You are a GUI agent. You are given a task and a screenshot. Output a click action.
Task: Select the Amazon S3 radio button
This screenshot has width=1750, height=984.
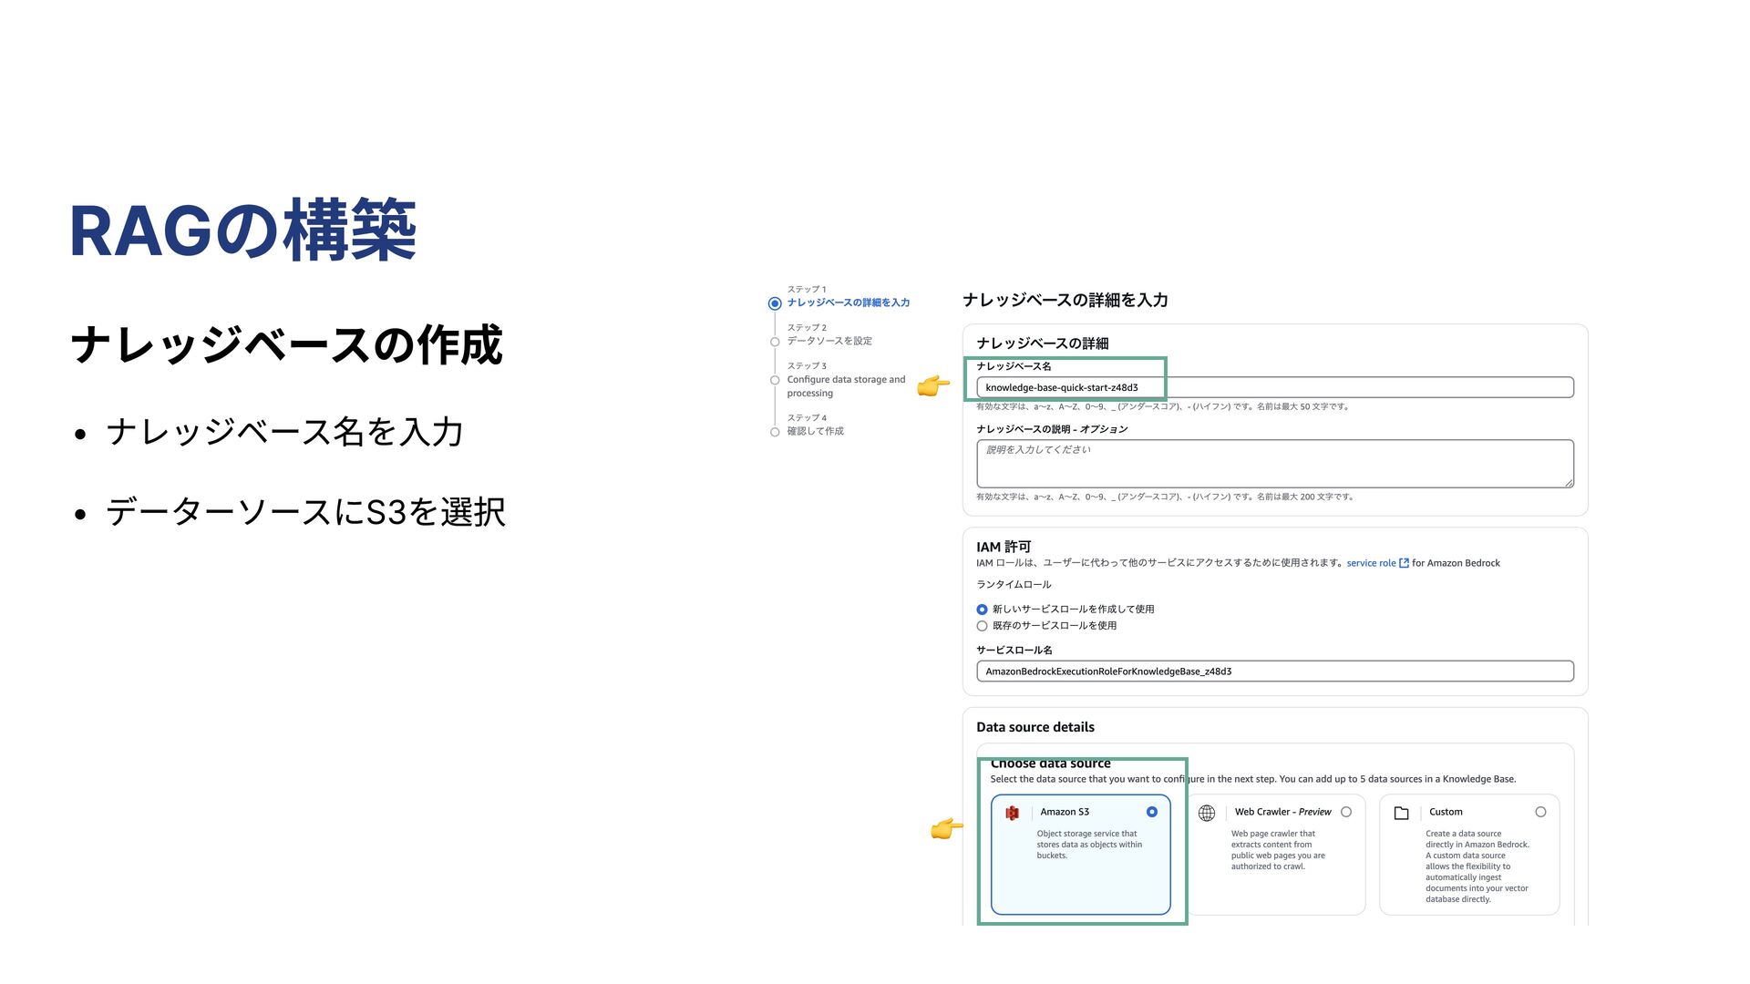1152,812
